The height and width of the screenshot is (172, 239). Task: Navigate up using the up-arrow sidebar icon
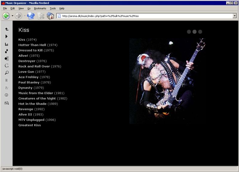pyautogui.click(x=6, y=29)
